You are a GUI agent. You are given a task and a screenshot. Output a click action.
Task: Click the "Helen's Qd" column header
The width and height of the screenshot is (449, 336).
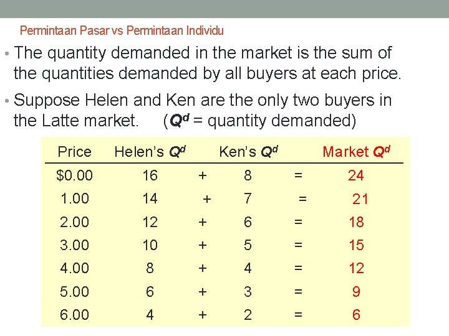pyautogui.click(x=150, y=151)
